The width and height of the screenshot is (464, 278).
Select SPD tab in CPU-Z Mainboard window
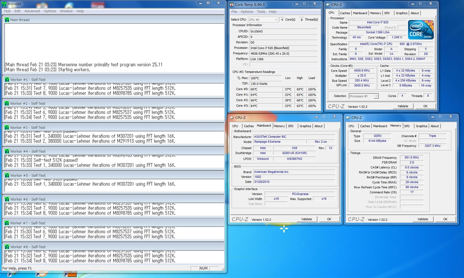tap(290, 126)
